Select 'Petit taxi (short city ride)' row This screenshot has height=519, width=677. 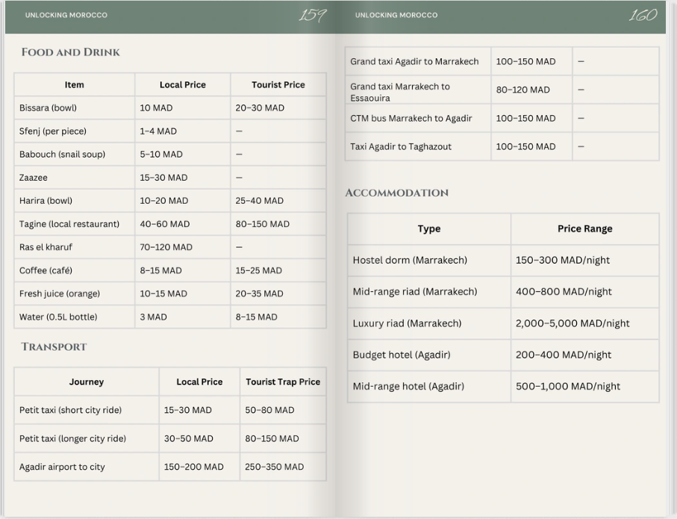tap(70, 410)
